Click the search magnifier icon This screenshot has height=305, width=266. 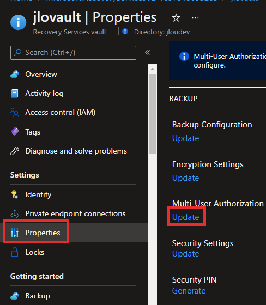[18, 52]
